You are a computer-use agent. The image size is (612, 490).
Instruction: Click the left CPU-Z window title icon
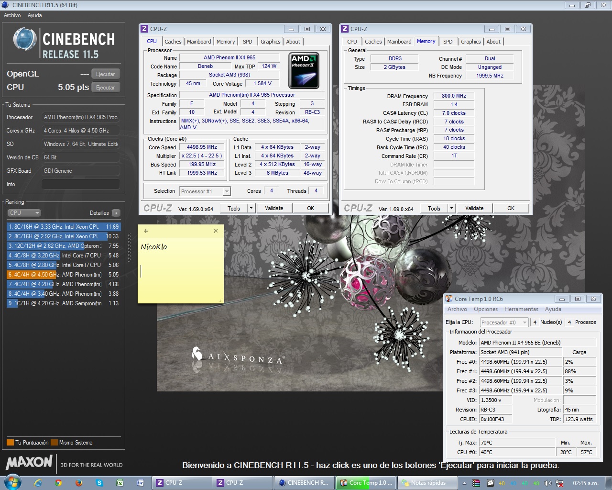click(x=145, y=29)
